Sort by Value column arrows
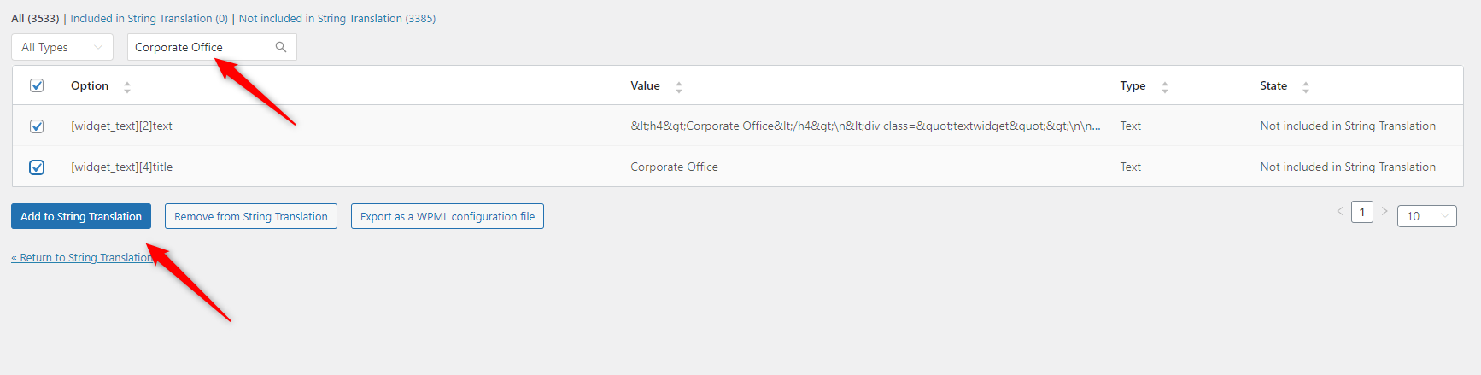The image size is (1481, 375). pos(679,86)
